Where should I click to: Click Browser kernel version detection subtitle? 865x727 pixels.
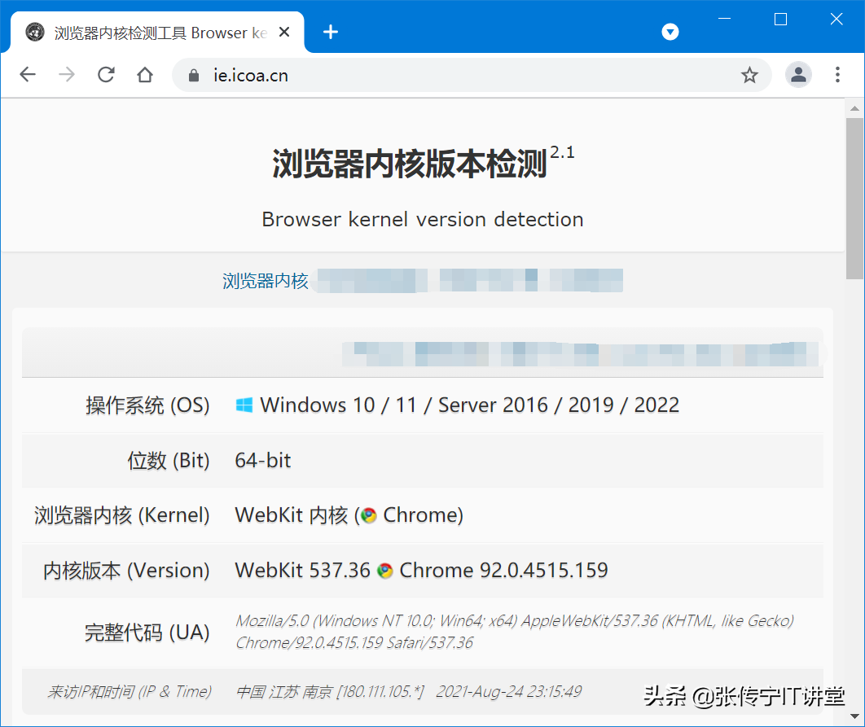point(423,220)
